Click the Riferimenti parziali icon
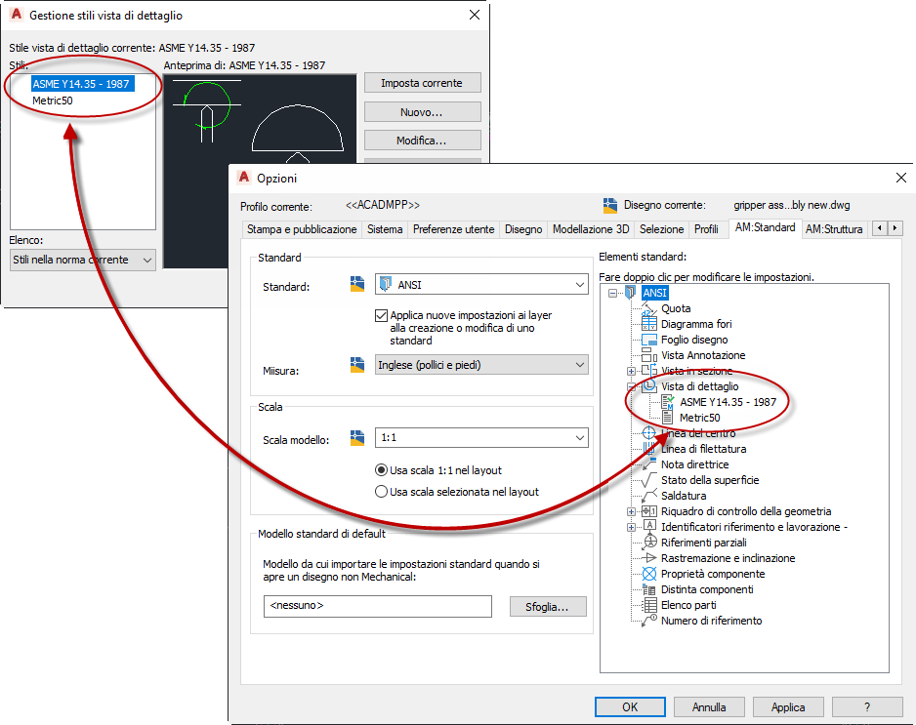Image resolution: width=916 pixels, height=725 pixels. tap(649, 543)
